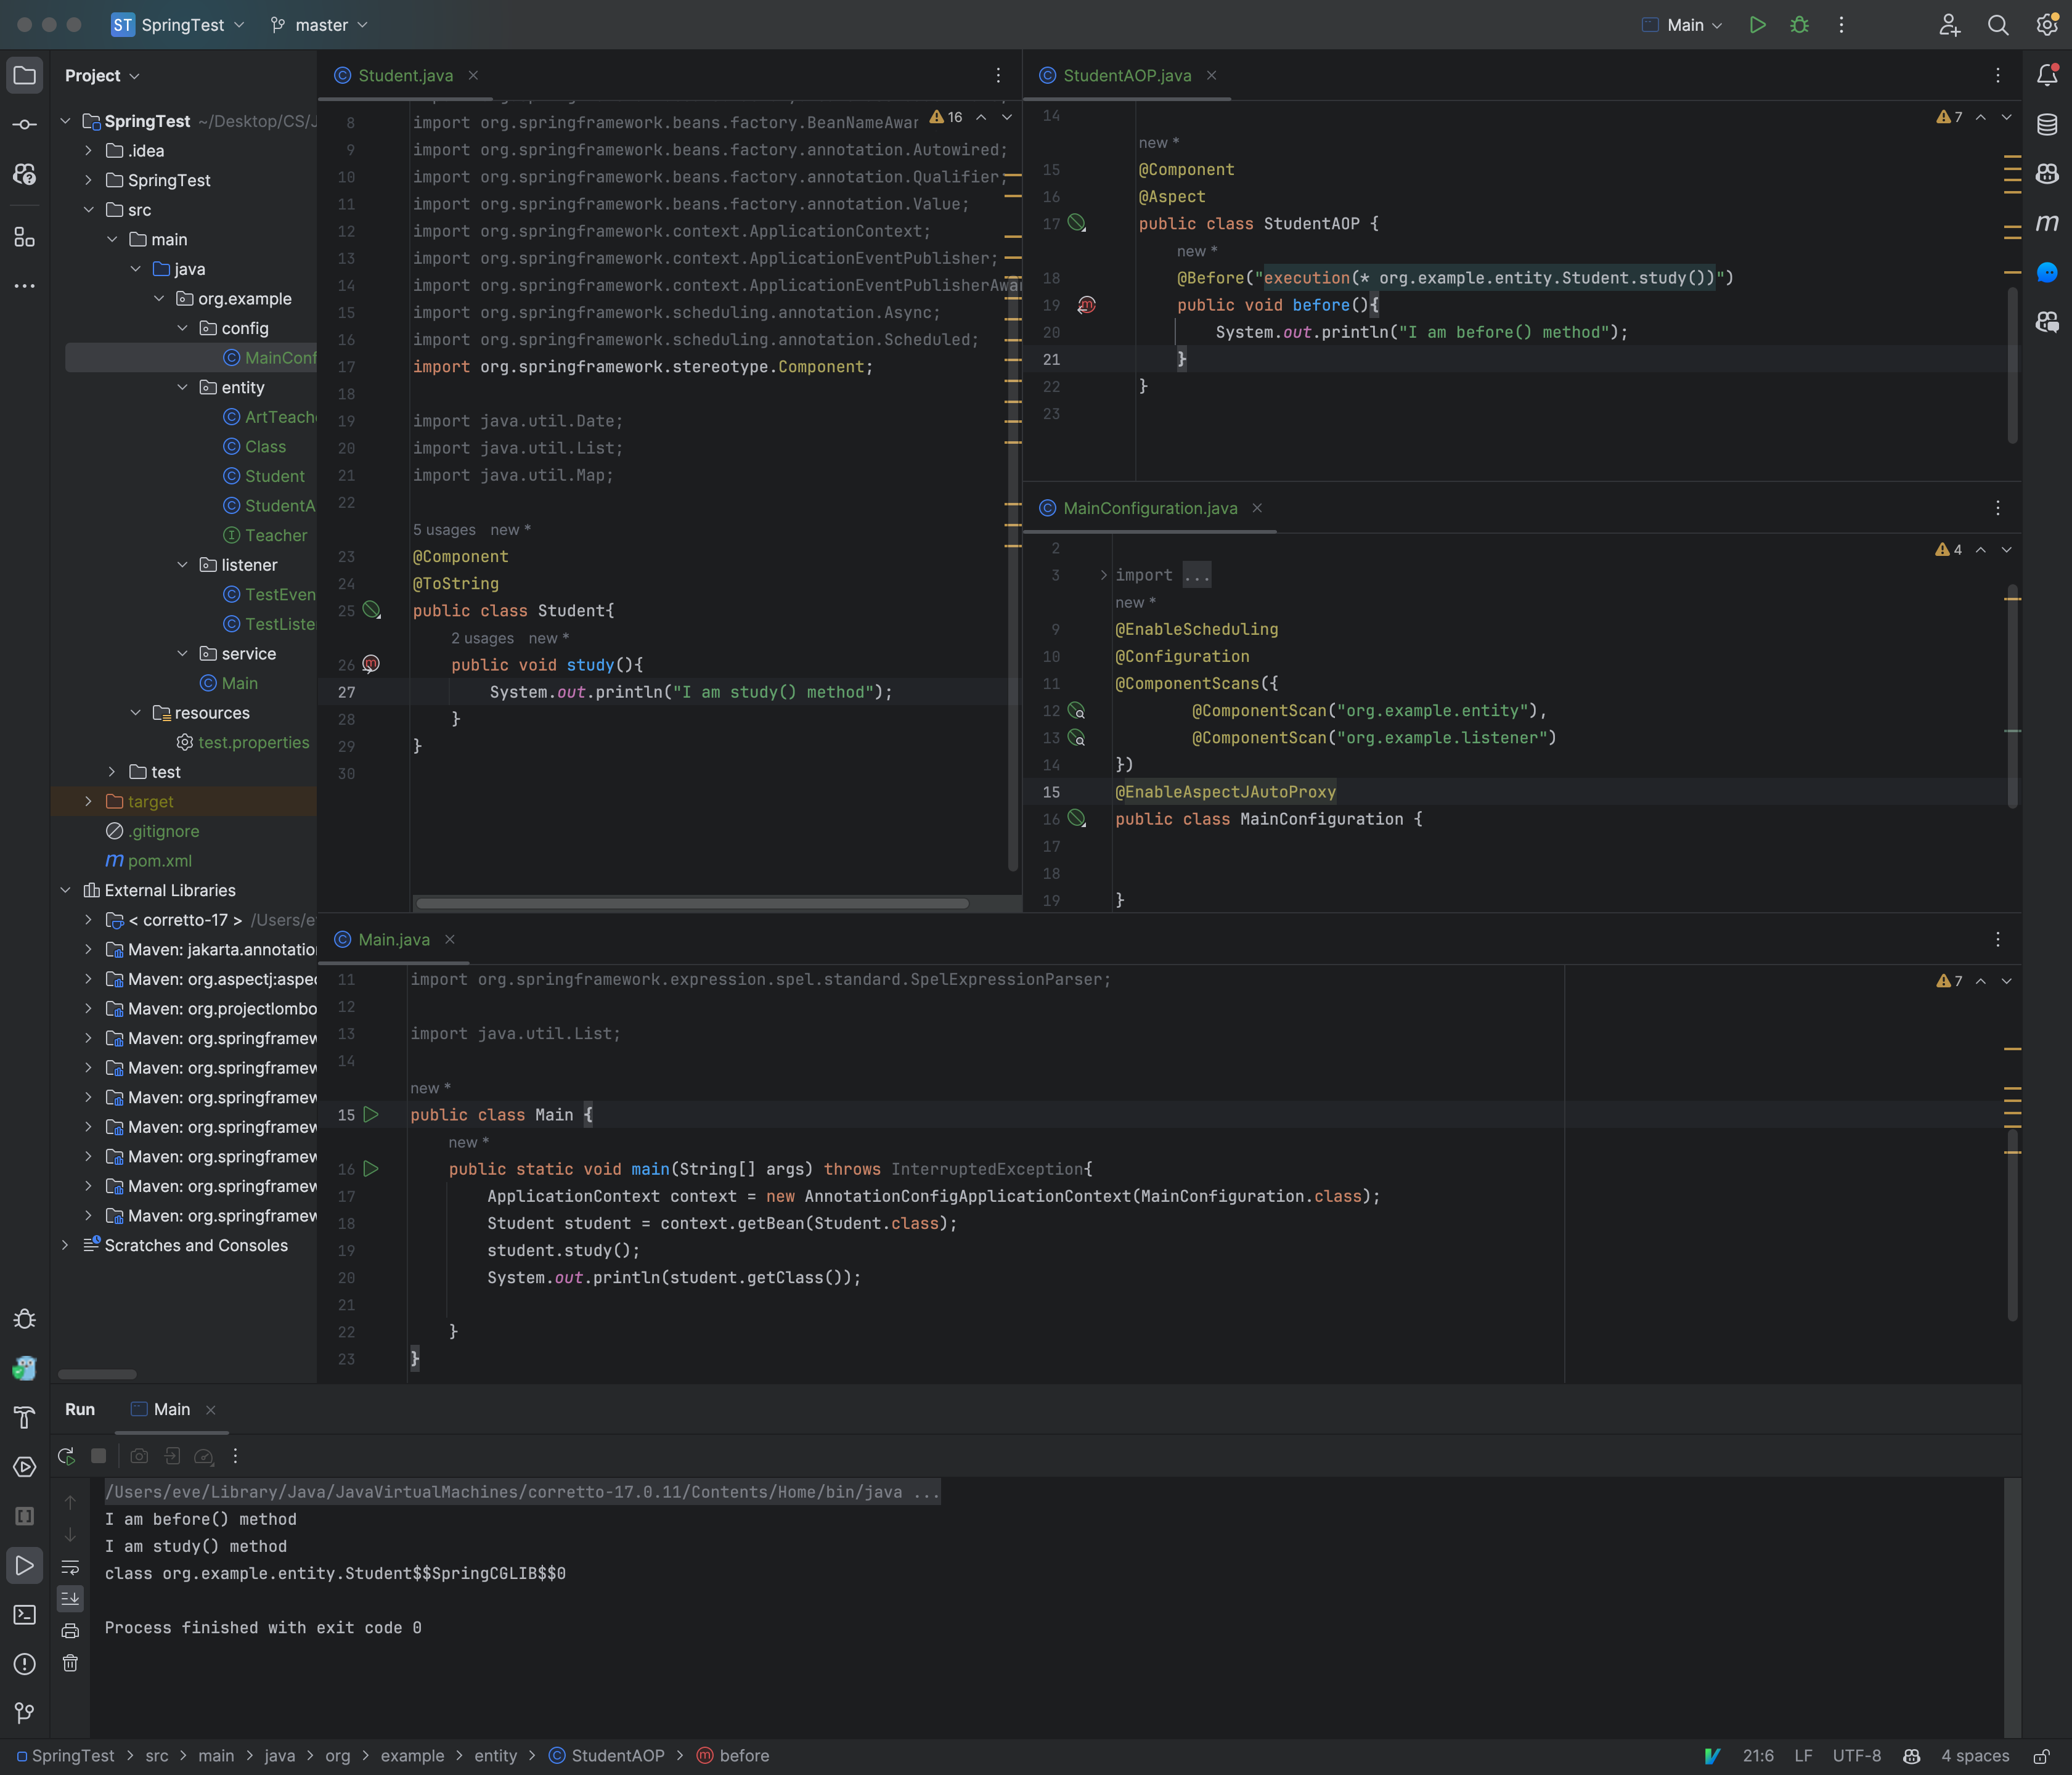Click UTF-8 encoding in status bar
The image size is (2072, 1775).
(1856, 1756)
